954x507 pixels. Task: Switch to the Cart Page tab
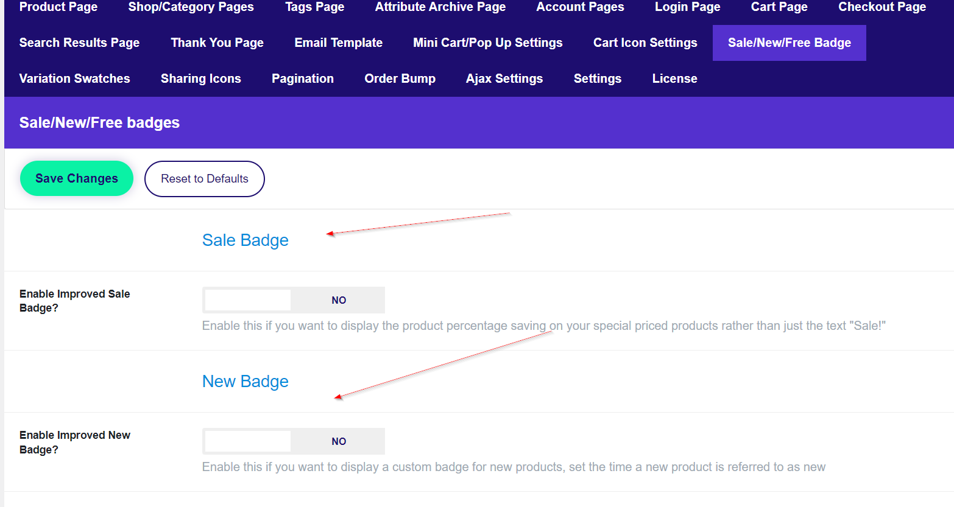779,7
